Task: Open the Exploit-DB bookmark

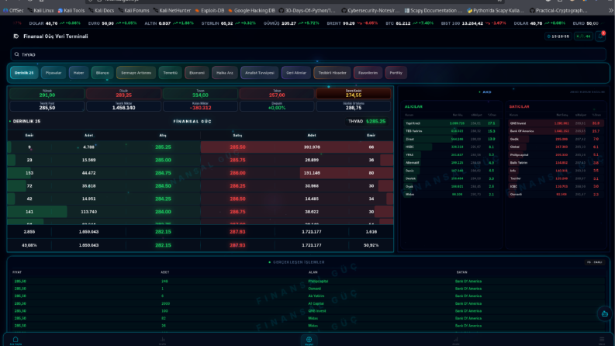Action: click(x=210, y=11)
